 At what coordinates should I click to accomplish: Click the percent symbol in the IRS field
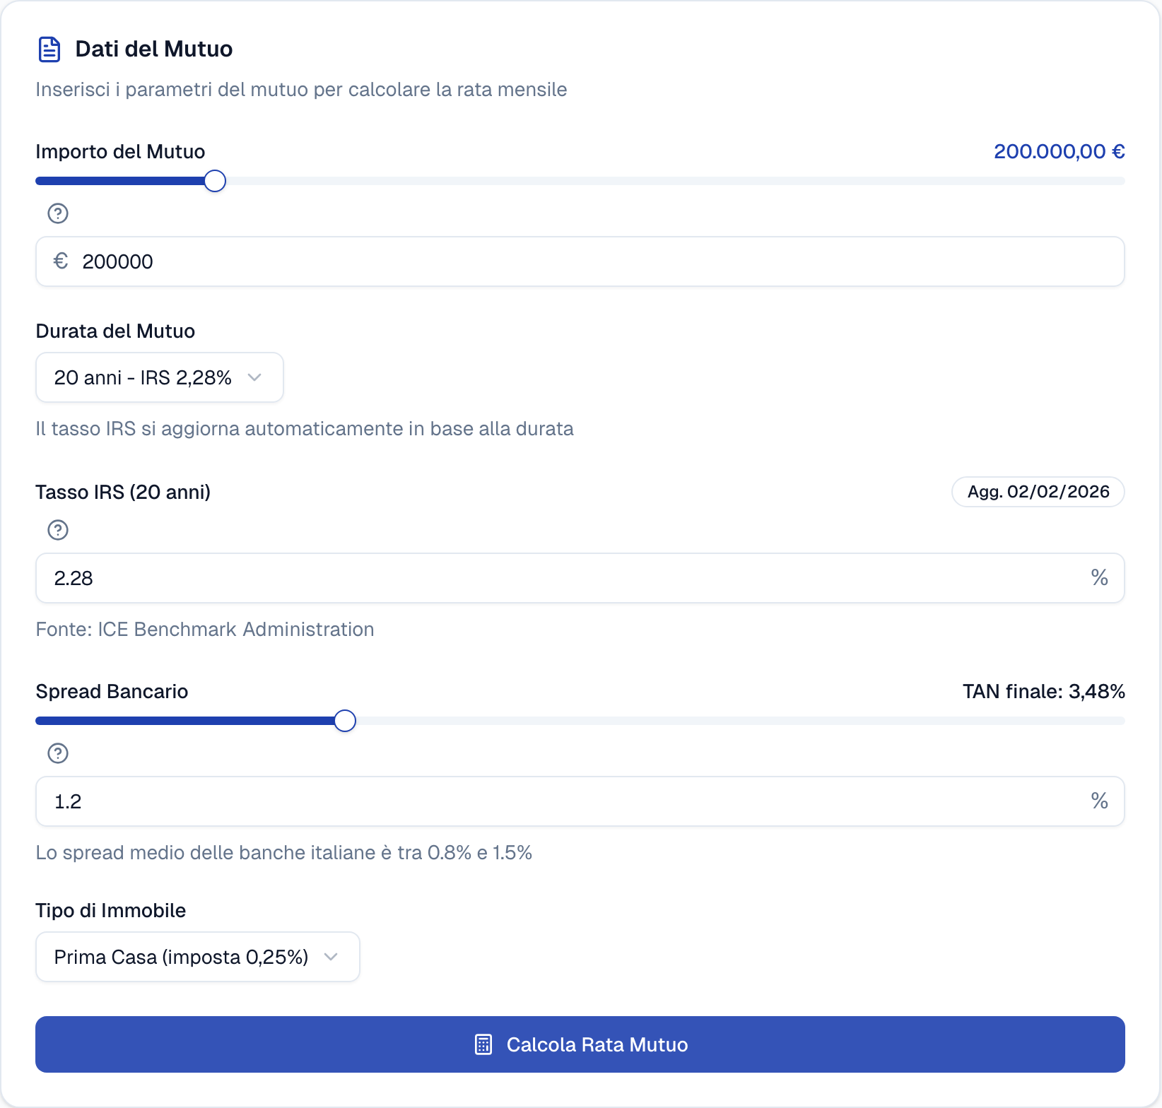[1099, 577]
